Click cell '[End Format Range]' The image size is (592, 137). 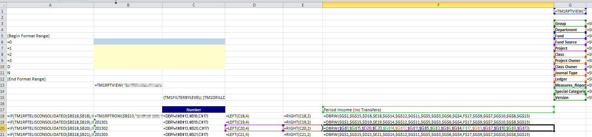(x=50, y=79)
